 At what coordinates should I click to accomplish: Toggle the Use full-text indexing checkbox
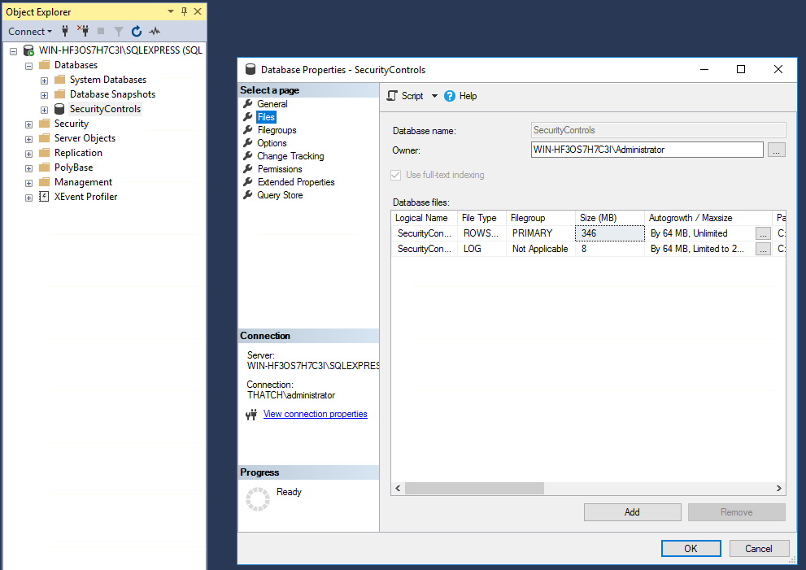pos(396,175)
